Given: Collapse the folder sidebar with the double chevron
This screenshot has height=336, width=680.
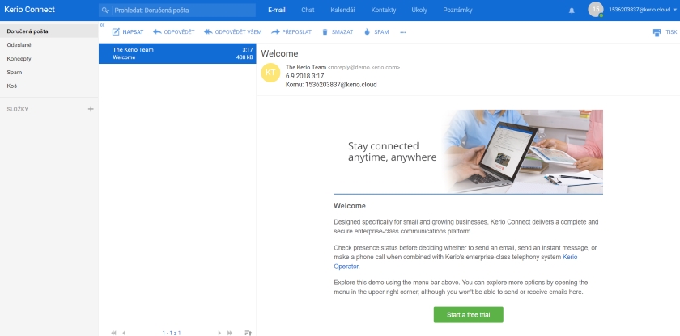Looking at the screenshot, I should tap(102, 25).
